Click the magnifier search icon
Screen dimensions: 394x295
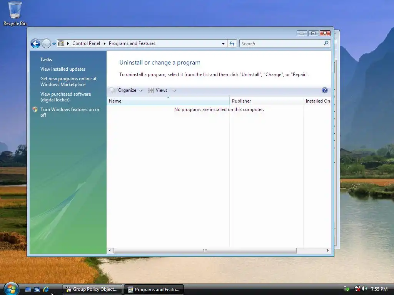(326, 43)
